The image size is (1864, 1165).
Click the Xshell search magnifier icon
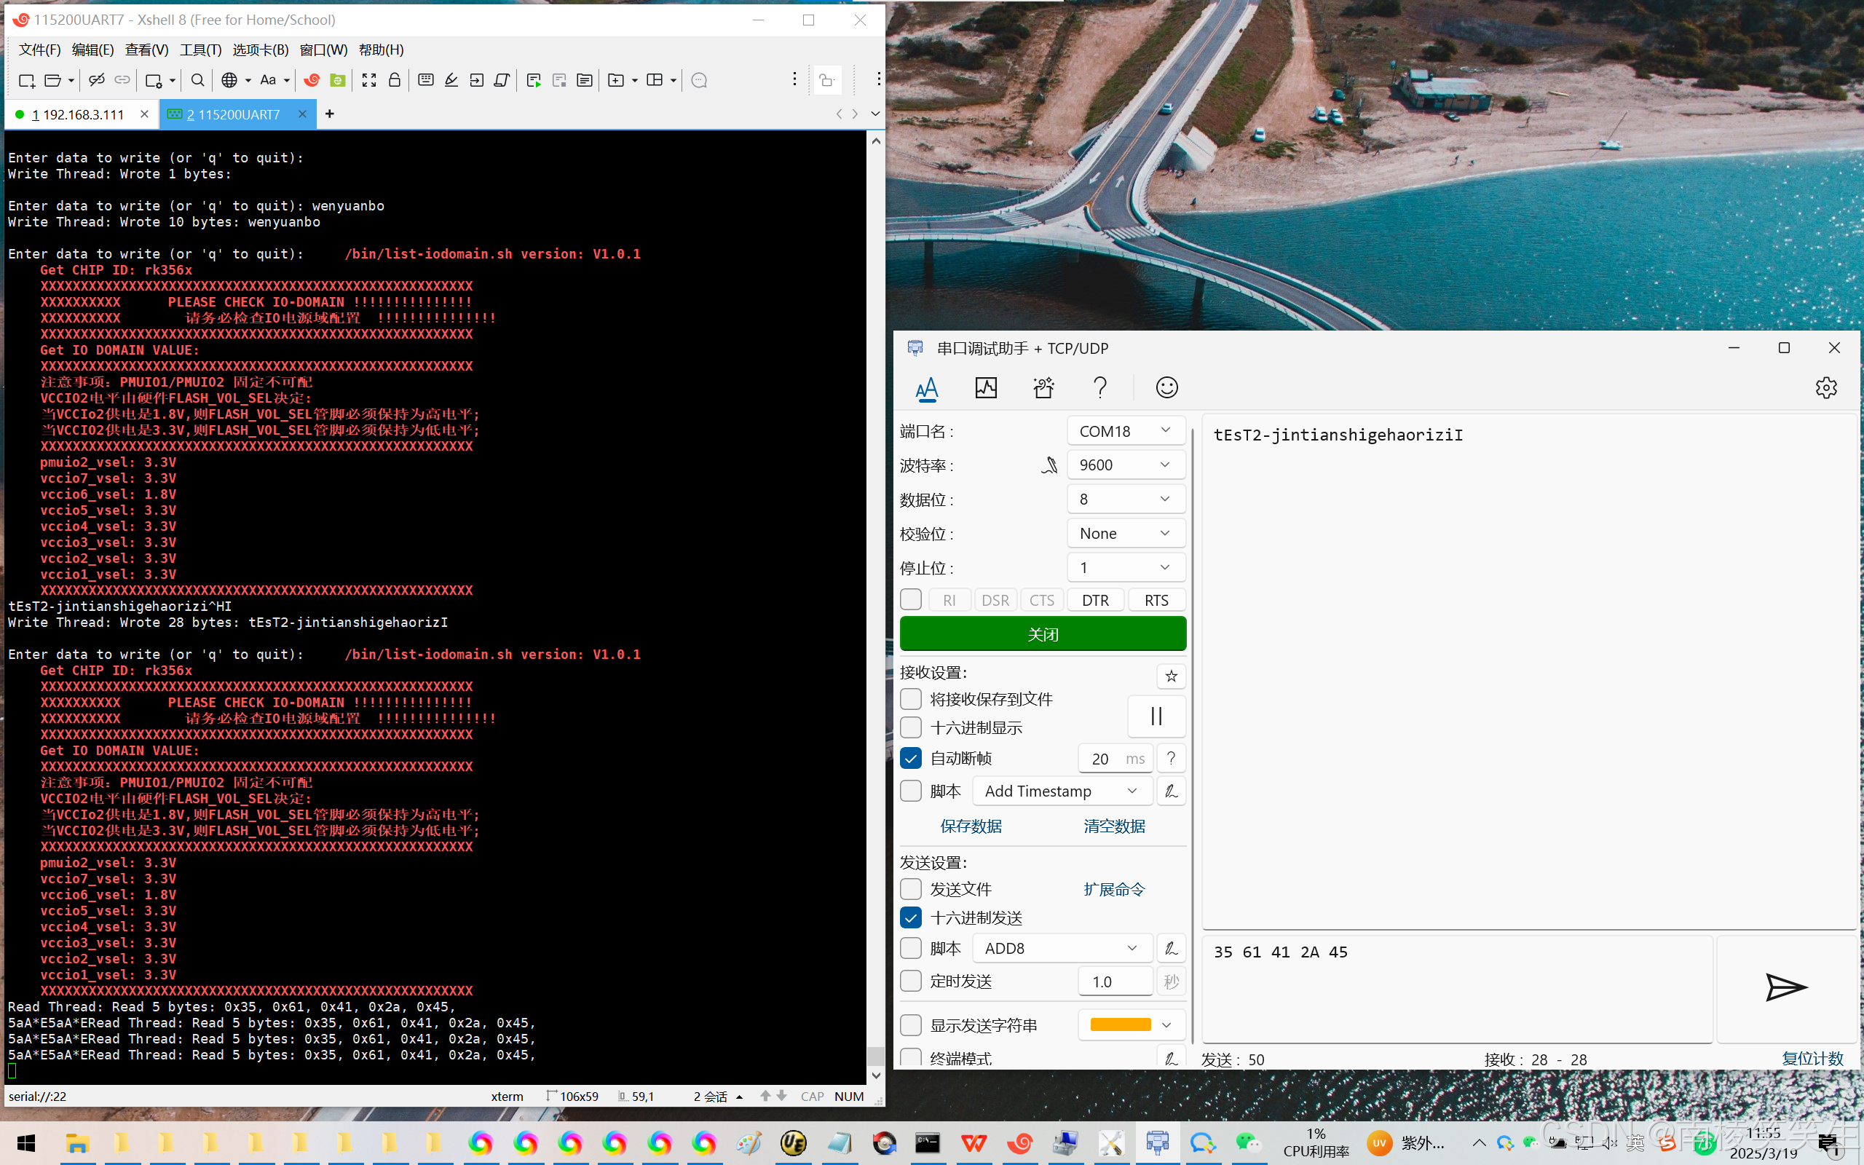click(197, 80)
